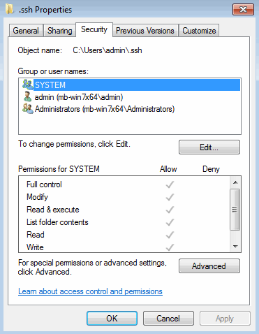Click the SYSTEM group icon

[x=28, y=85]
